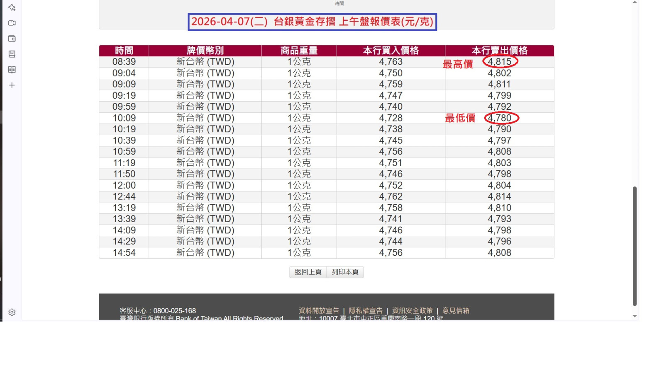Open the reading list icon in sidebar
664x373 pixels.
pyautogui.click(x=12, y=69)
